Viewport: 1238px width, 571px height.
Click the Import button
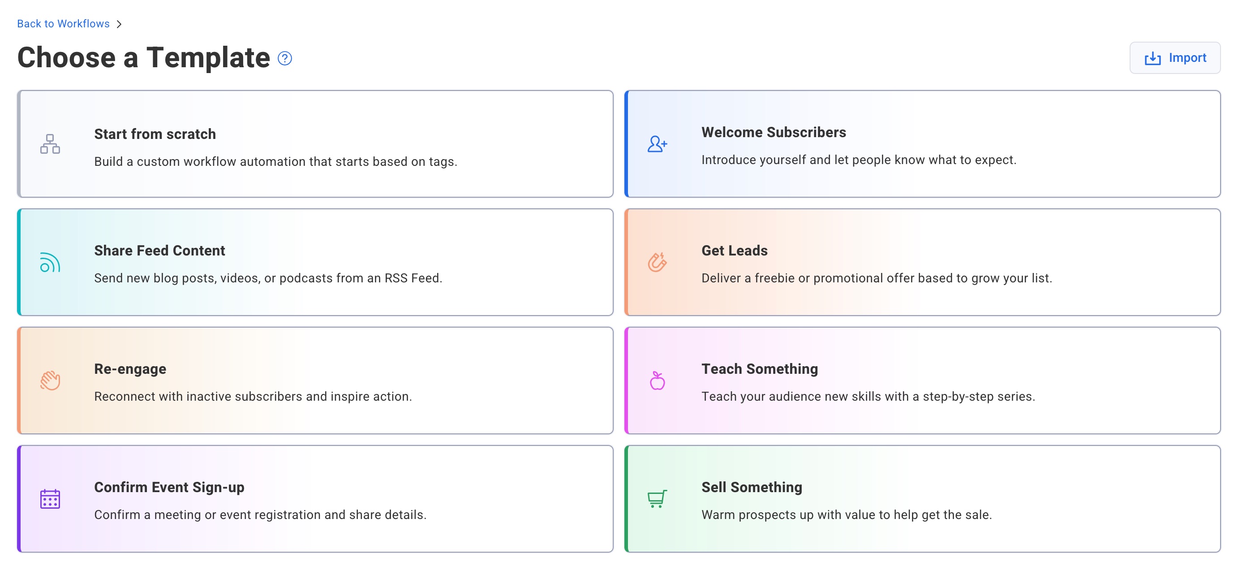tap(1175, 58)
